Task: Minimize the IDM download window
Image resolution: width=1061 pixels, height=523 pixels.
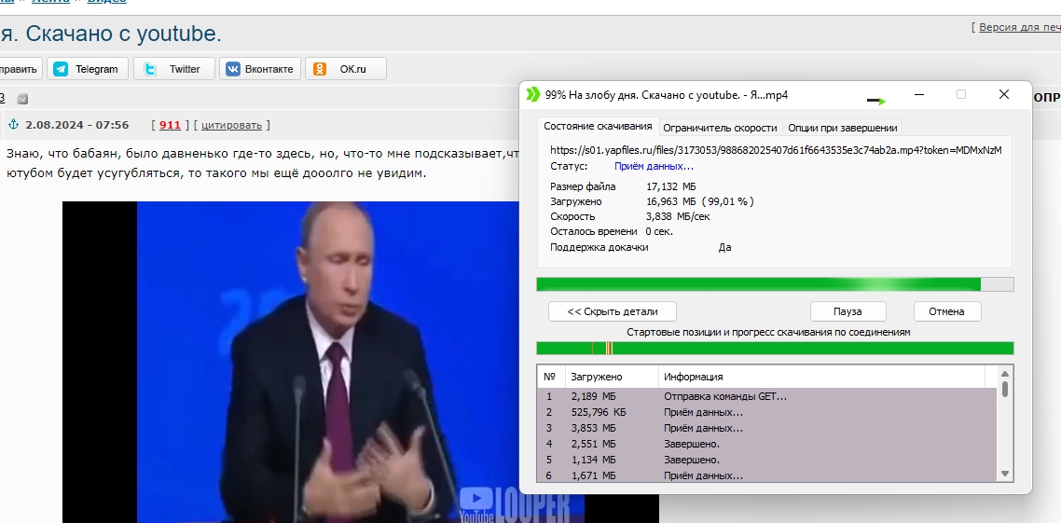Action: (x=919, y=95)
